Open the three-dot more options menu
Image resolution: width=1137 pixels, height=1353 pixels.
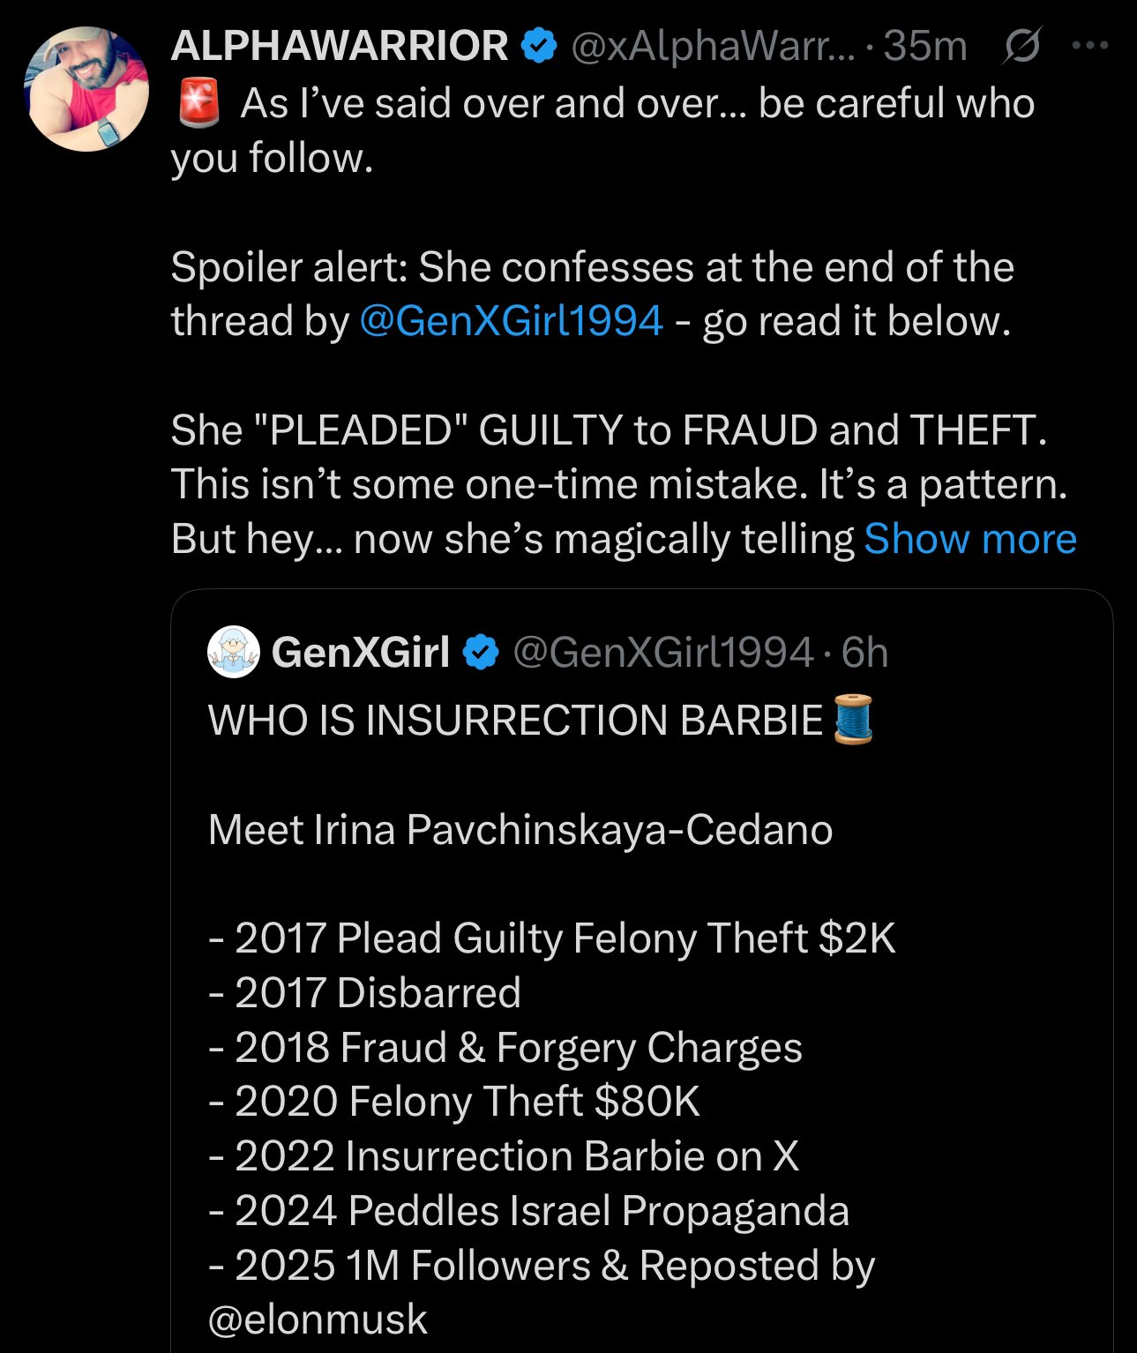click(1090, 46)
